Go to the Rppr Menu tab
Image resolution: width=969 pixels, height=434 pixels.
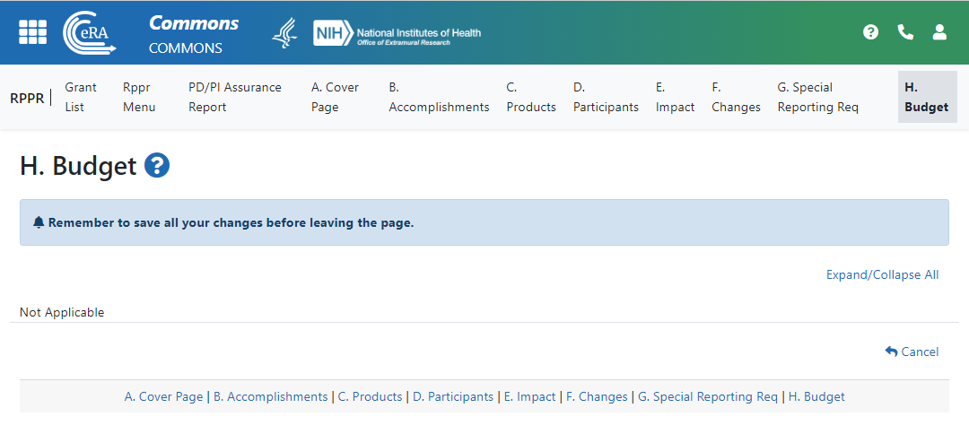[139, 97]
